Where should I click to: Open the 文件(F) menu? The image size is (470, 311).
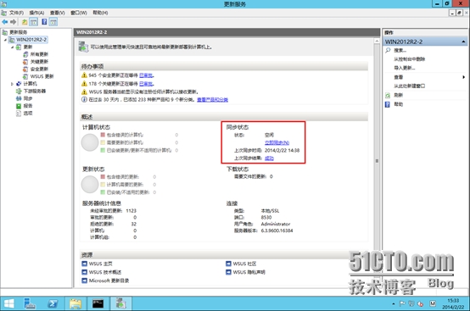[16, 13]
